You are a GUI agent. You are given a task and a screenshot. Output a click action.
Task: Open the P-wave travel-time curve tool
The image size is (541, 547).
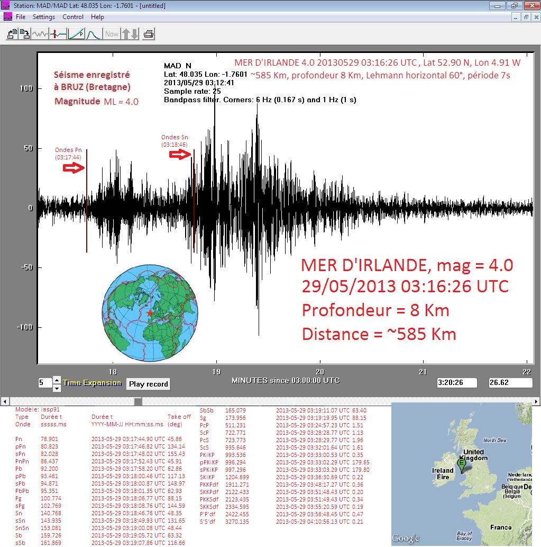point(76,34)
